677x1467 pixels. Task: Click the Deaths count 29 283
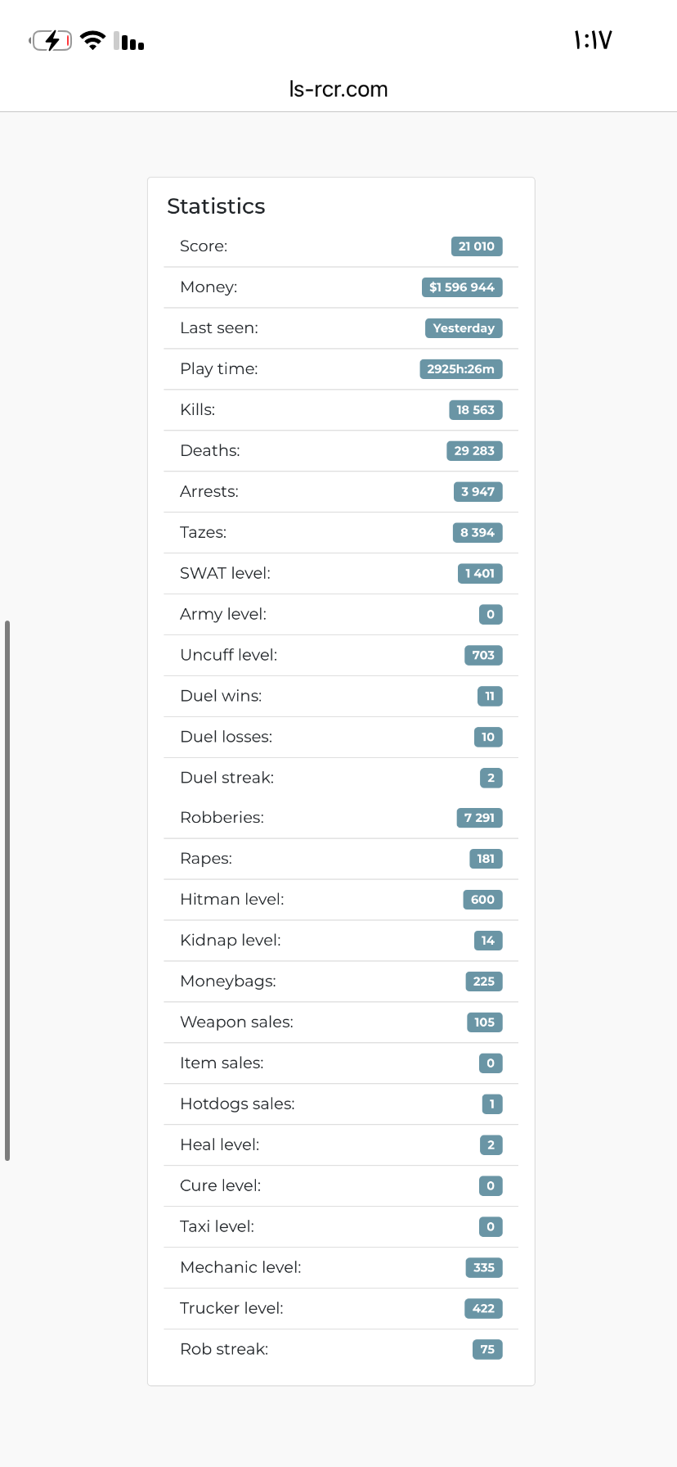tap(474, 451)
